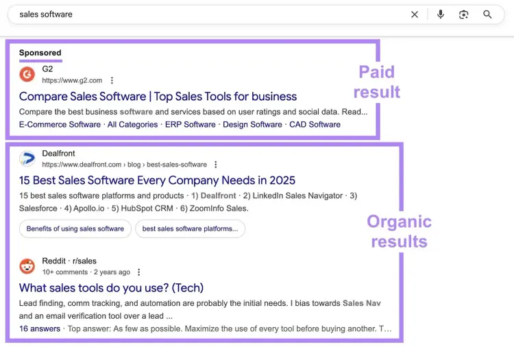Click the Dealfront '15 best sales software platforms' snippet
The height and width of the screenshot is (347, 514).
(x=188, y=202)
